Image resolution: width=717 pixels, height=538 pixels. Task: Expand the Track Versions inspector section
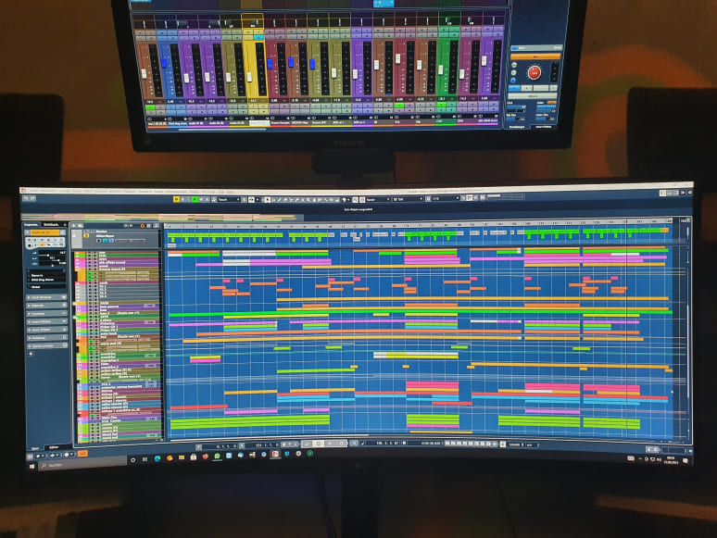click(x=47, y=297)
